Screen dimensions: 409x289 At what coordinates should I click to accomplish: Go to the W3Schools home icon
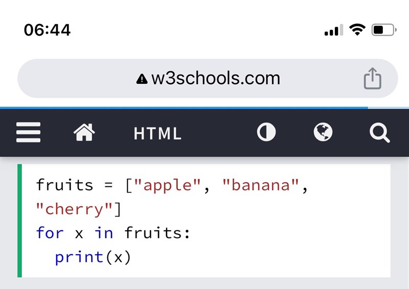point(84,133)
